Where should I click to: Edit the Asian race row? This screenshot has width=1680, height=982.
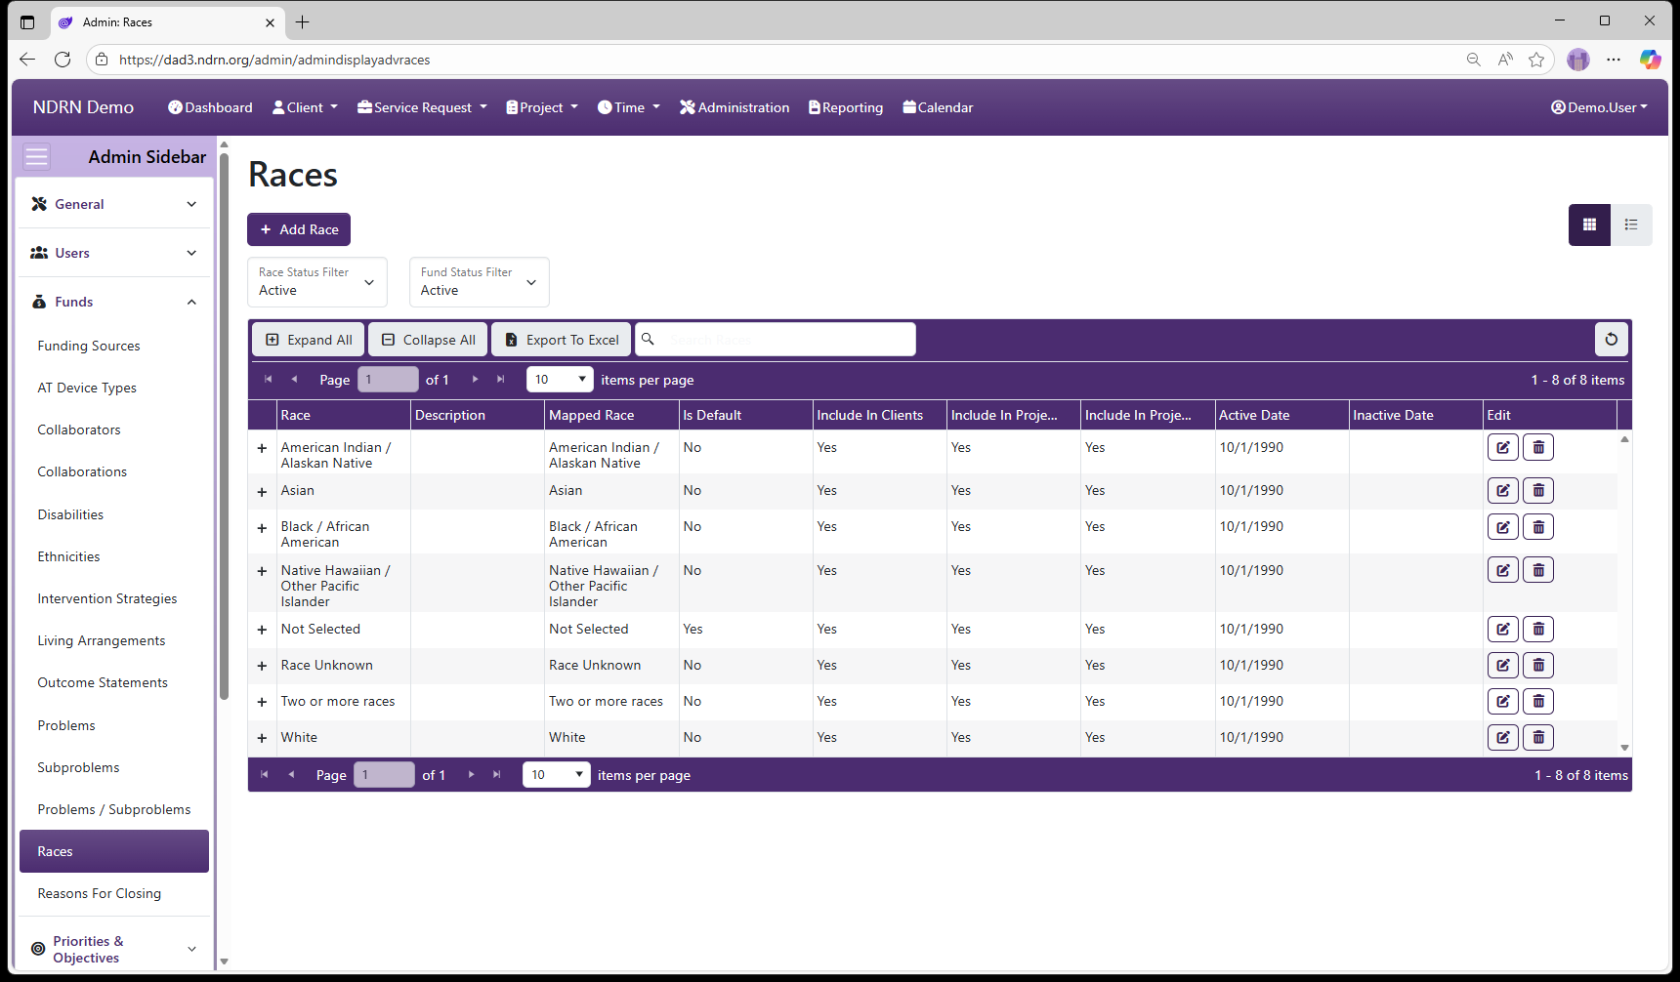click(1502, 490)
